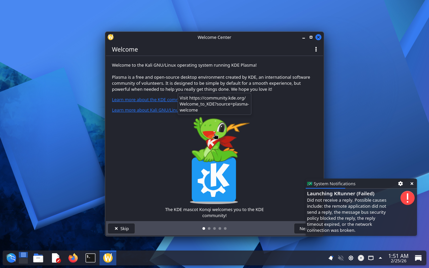Select the top virtual desktop in pager
Screen dimensions: 429x268
(23, 255)
